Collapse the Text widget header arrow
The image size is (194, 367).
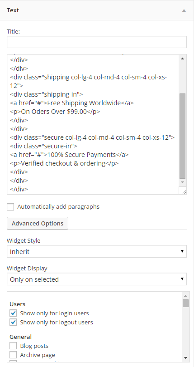[x=184, y=10]
